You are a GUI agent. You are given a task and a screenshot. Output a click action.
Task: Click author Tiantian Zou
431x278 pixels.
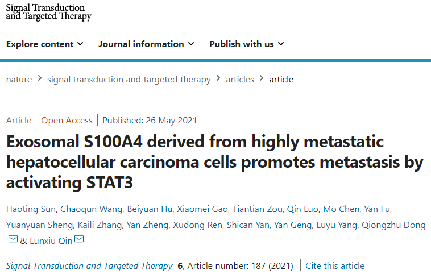(258, 209)
